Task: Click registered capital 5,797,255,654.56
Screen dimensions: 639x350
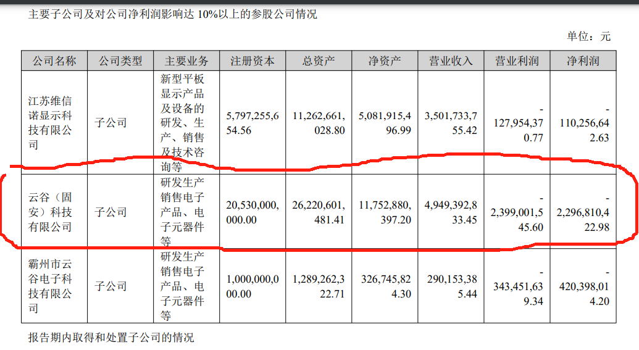Action: click(253, 123)
